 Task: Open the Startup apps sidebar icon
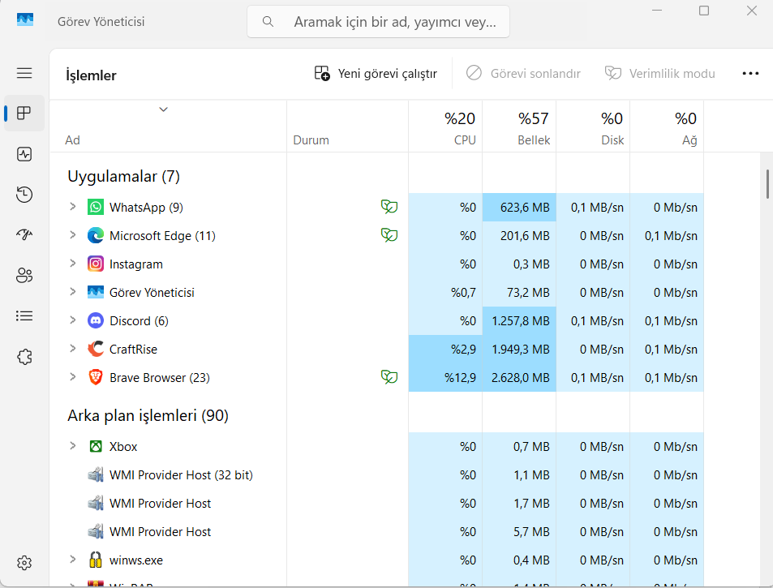(x=24, y=234)
